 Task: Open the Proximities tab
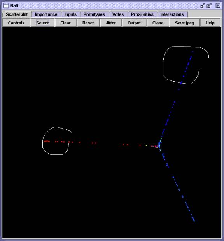click(142, 14)
